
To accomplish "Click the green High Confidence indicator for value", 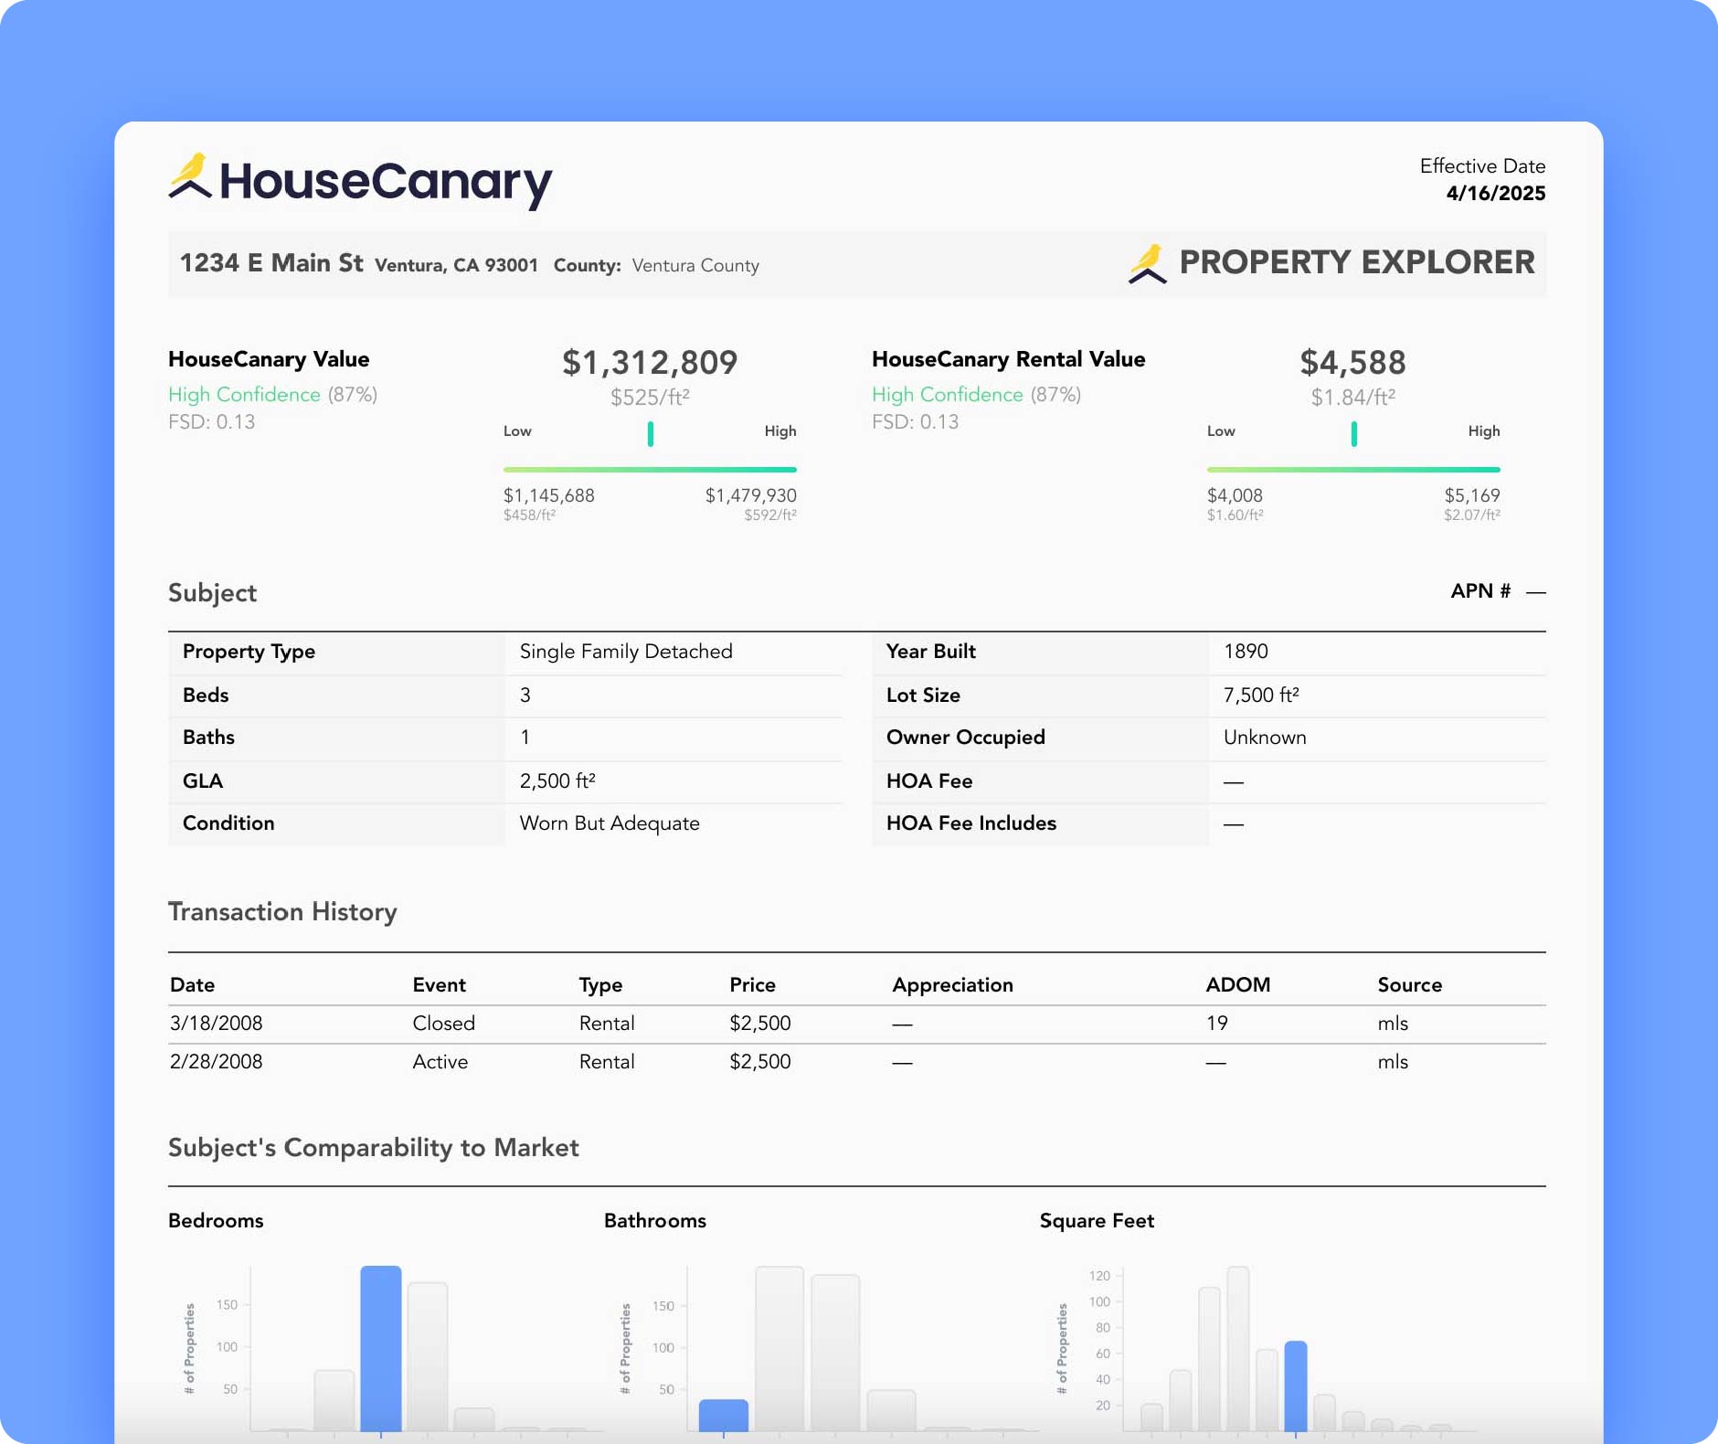I will [x=245, y=395].
